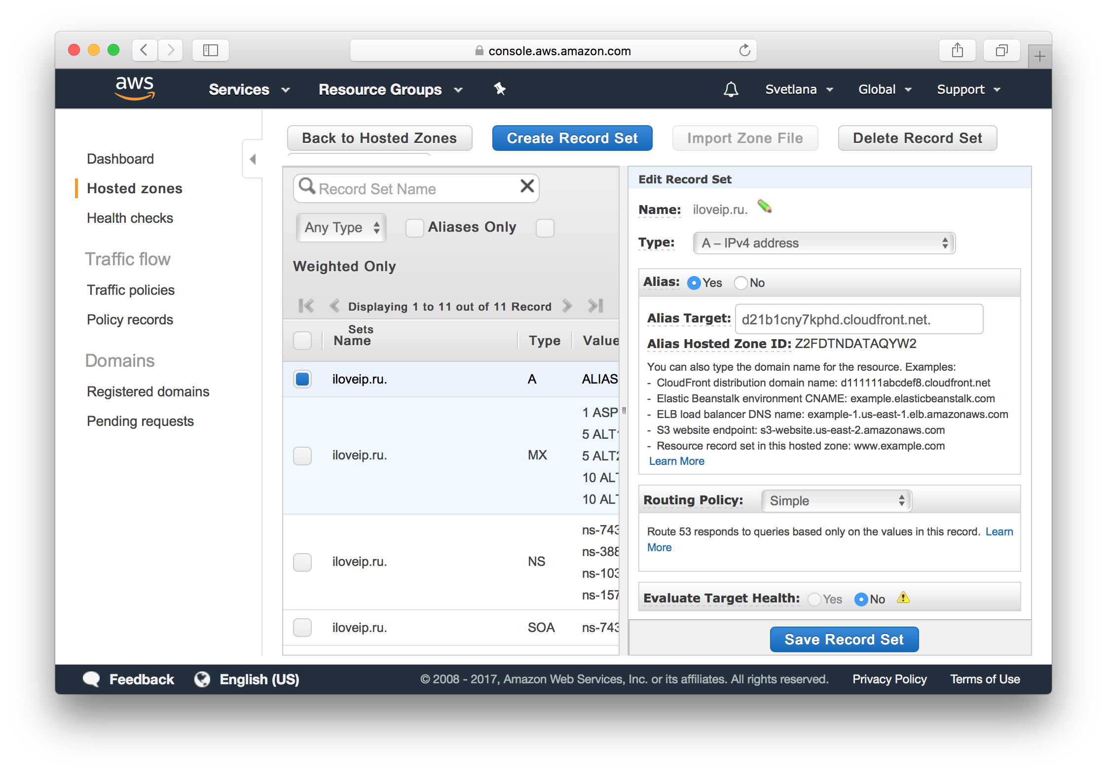Viewport: 1107px width, 773px height.
Task: Open the record Type dropdown
Action: (824, 243)
